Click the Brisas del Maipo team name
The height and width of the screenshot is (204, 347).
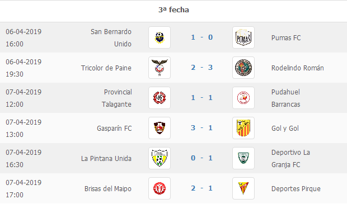pyautogui.click(x=108, y=188)
